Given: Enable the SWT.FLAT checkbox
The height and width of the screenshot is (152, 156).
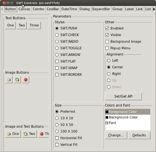Looking at the screenshot, I should [57, 61].
